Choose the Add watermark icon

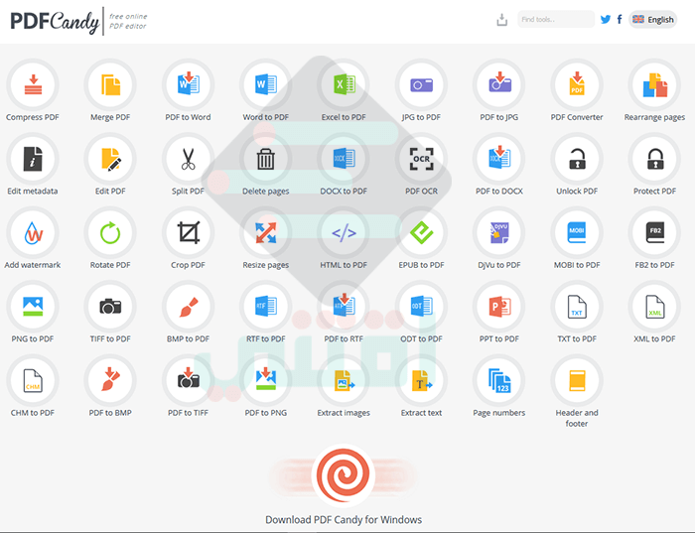(33, 232)
